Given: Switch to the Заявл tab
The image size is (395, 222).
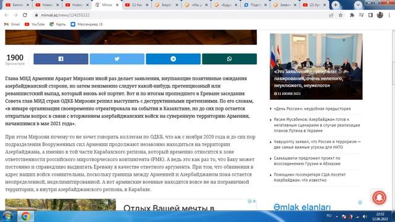Looking at the screenshot, I should (285, 5).
